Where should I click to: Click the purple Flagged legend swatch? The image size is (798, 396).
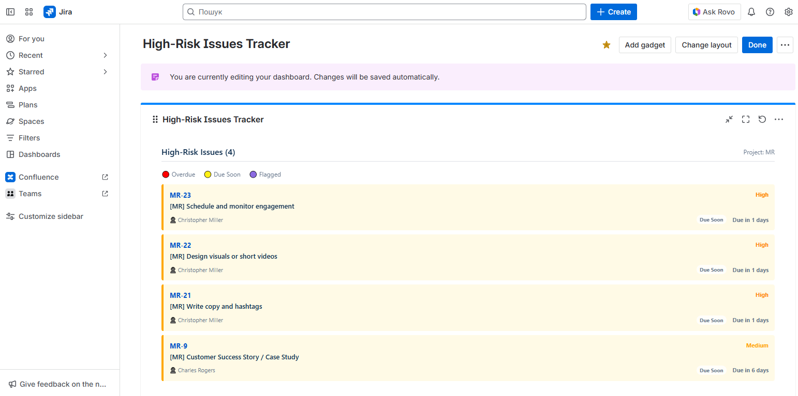point(253,175)
